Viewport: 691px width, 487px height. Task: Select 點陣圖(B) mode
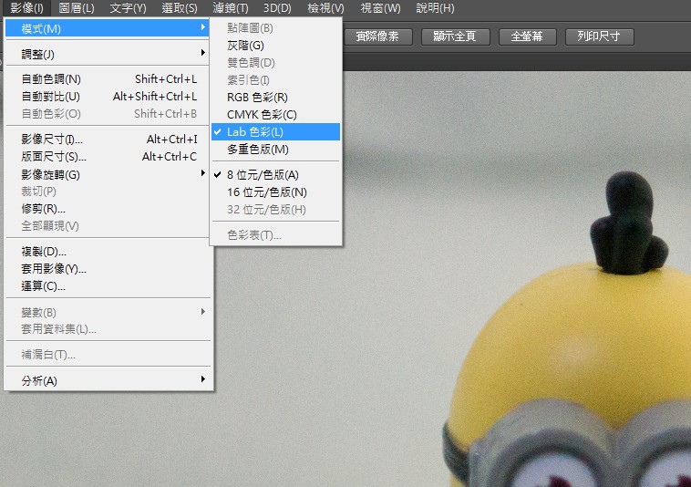point(276,28)
